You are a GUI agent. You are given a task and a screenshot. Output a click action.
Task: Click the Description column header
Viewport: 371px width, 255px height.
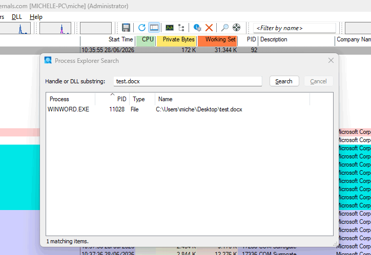(x=297, y=40)
